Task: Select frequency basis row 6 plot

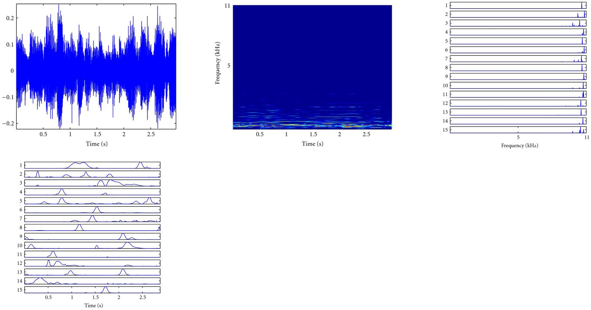Action: point(518,50)
